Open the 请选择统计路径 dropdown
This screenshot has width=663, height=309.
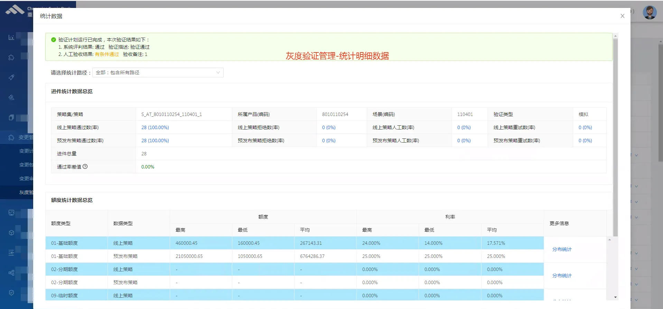pos(158,73)
